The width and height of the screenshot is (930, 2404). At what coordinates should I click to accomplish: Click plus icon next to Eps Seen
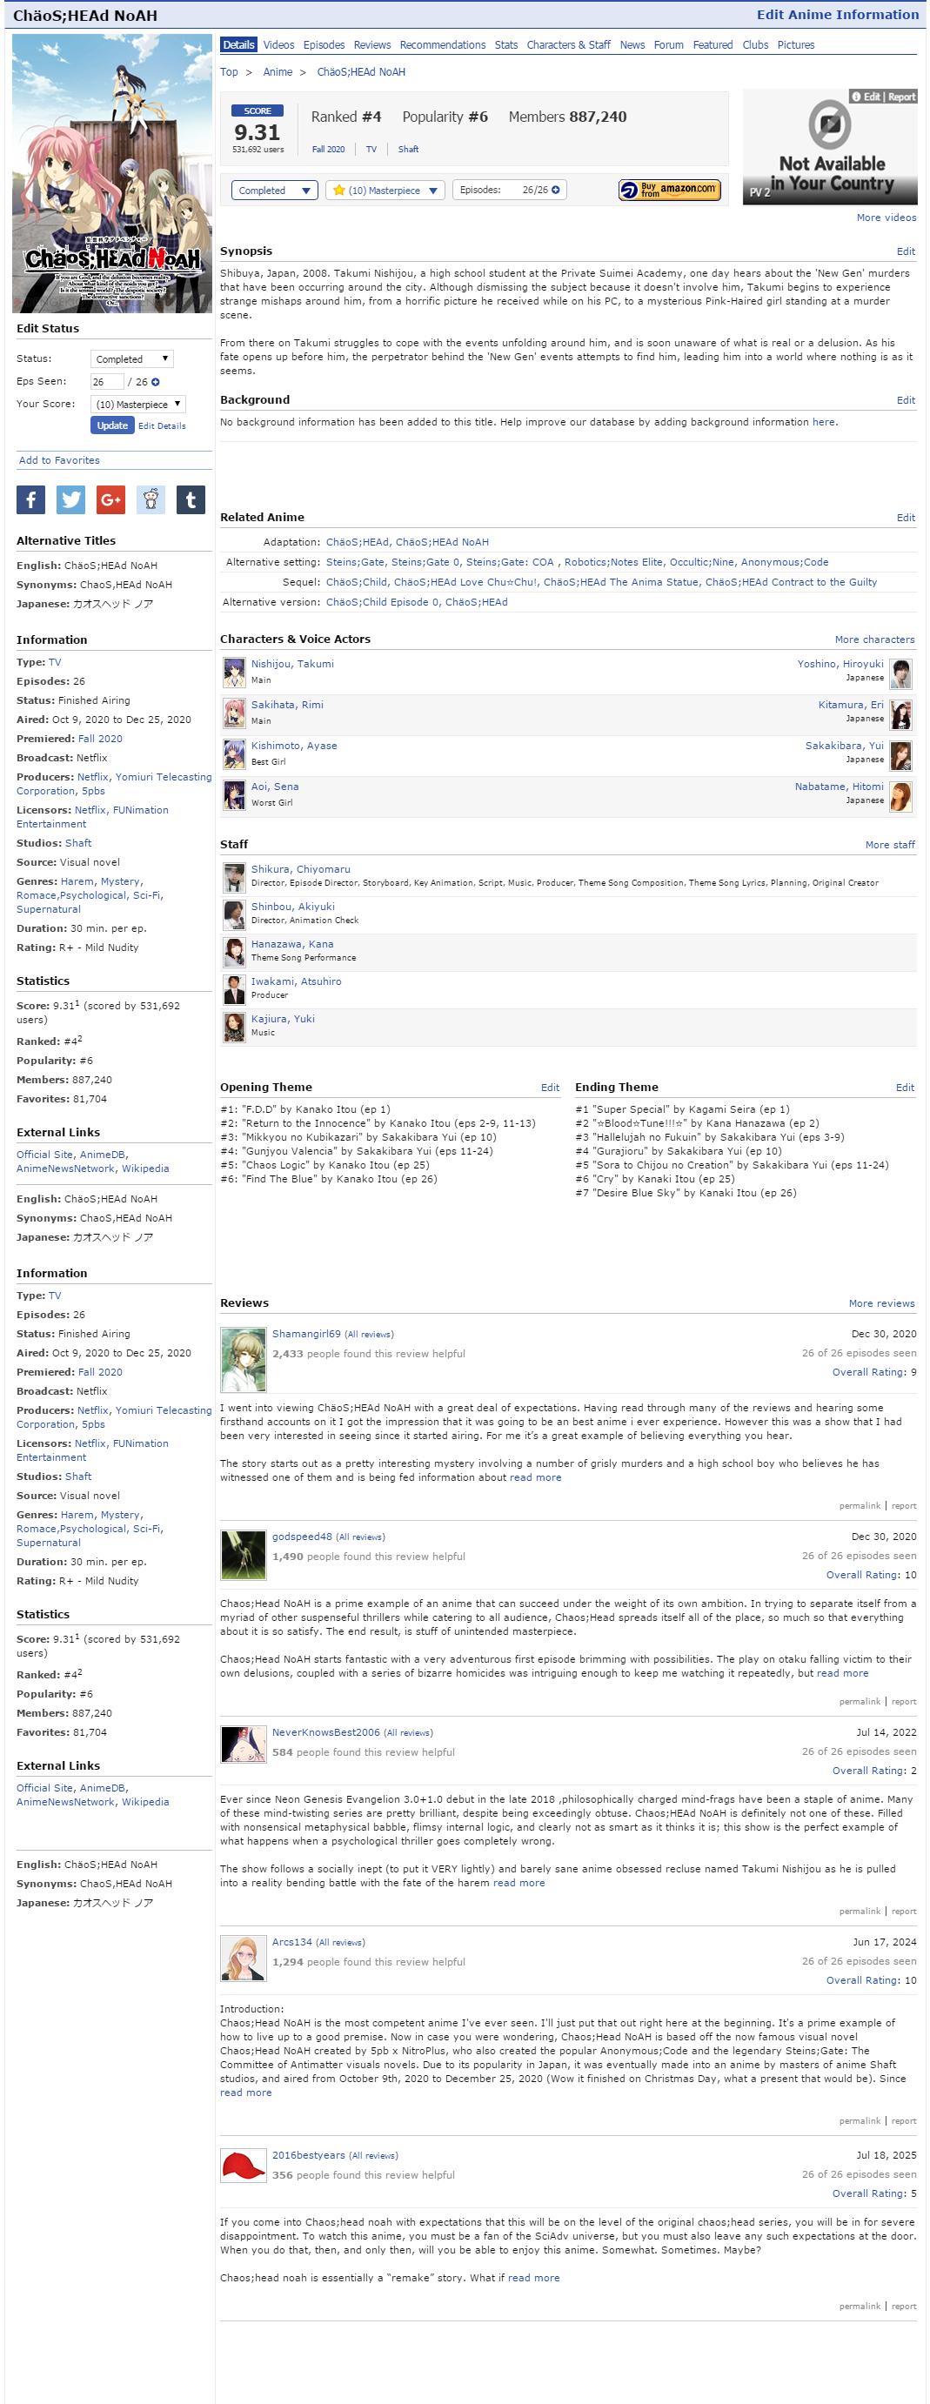click(x=156, y=382)
